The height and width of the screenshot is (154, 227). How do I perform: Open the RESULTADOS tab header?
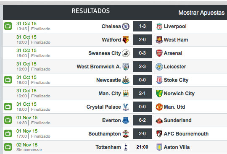(x=91, y=11)
